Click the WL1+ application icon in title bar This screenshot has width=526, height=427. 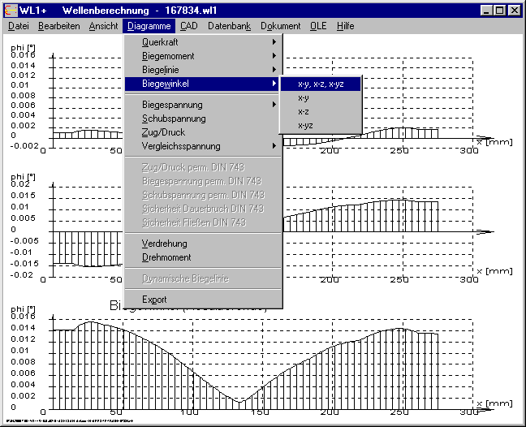pyautogui.click(x=10, y=11)
